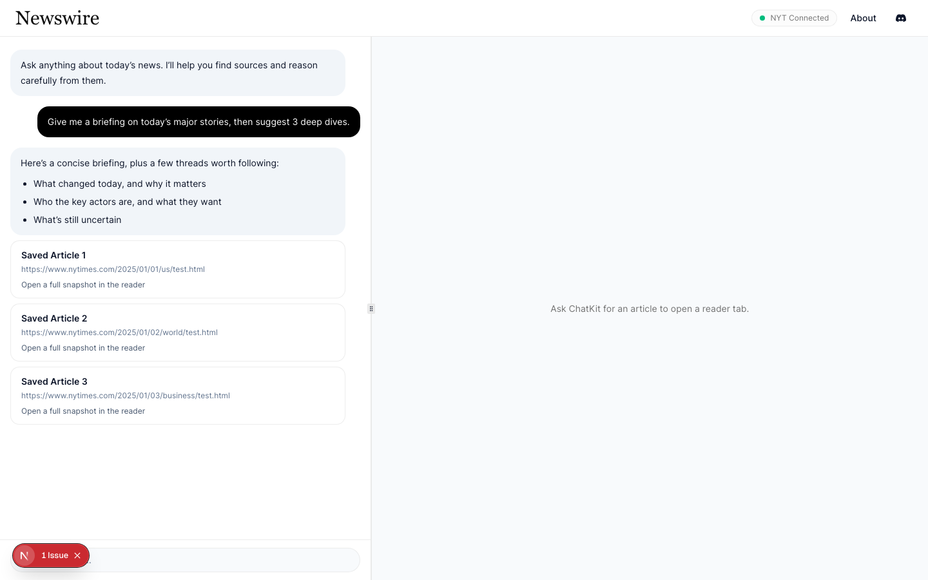Select the Saved Article 2 title

click(54, 318)
